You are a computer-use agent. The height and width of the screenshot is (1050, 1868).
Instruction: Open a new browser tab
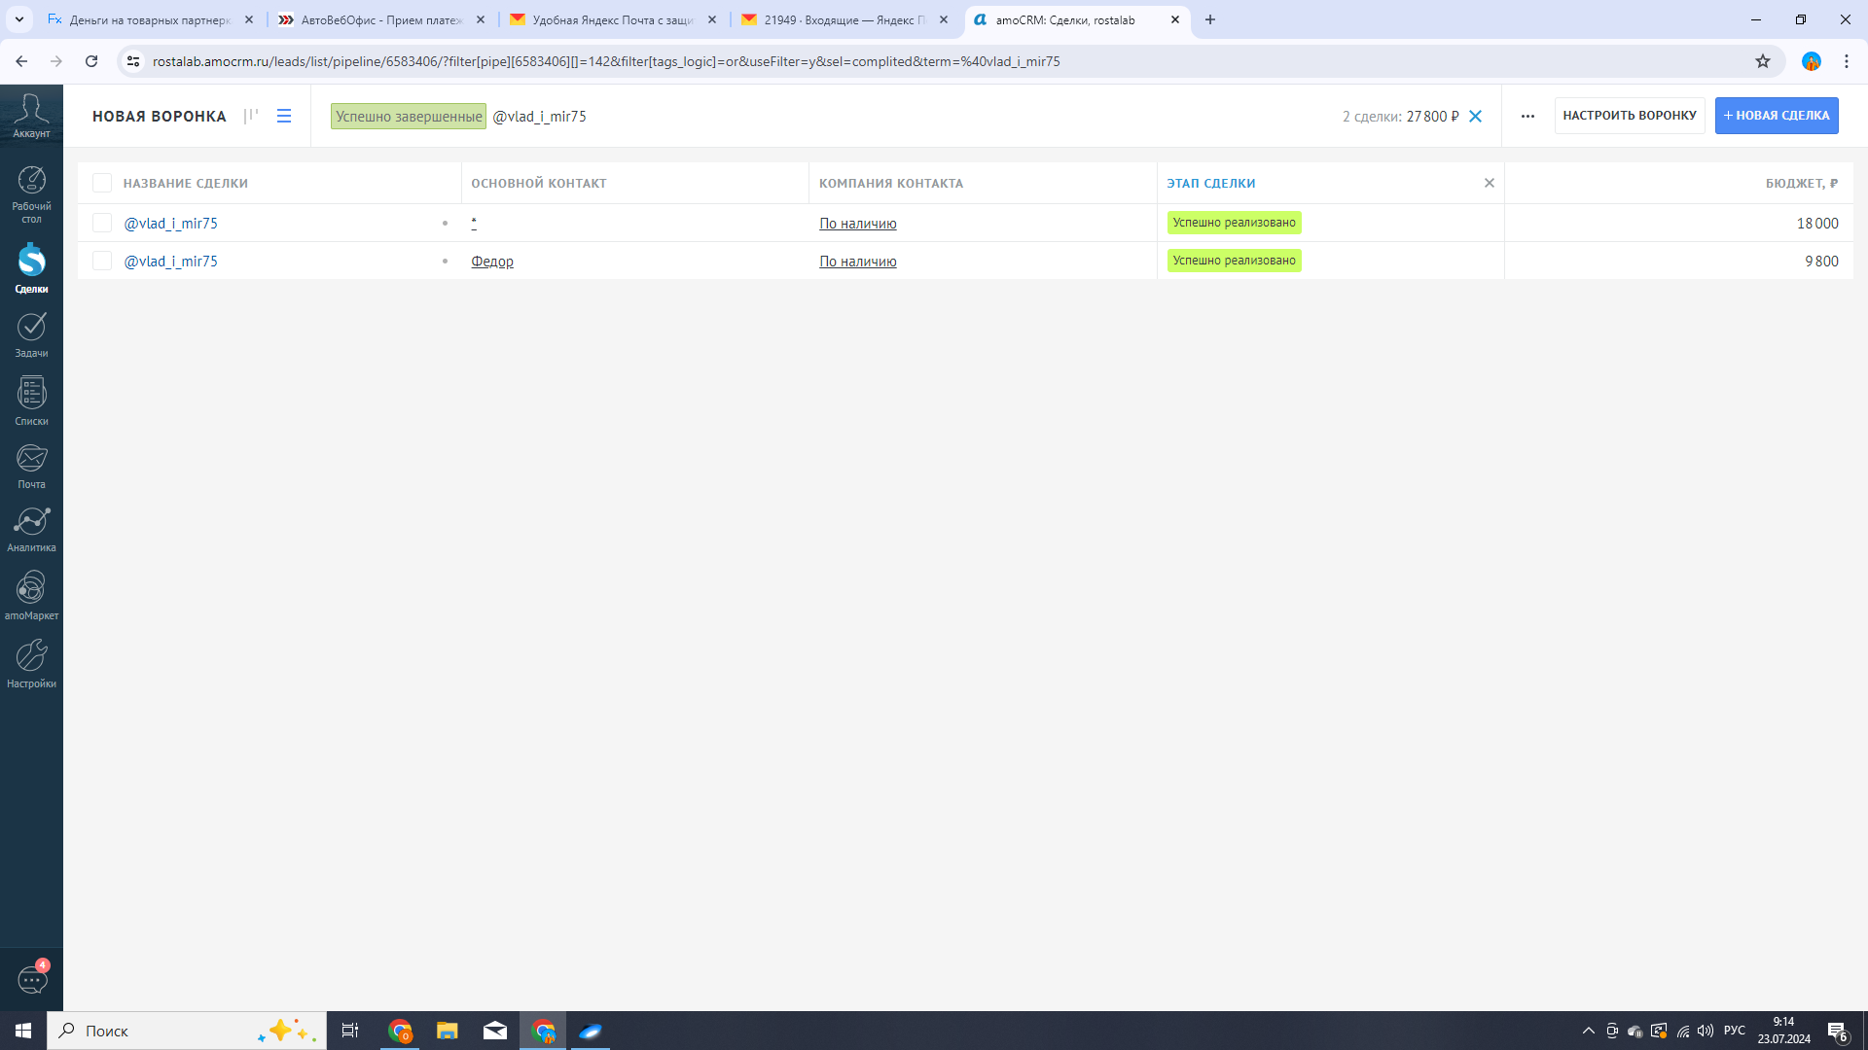[1210, 19]
